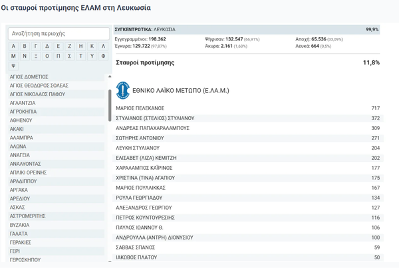Click candidate ΑΝΔΡΕΑΣ ΠΑΠΑΧΑΡΑΛΑΜΠΟΥΣ

coord(152,128)
